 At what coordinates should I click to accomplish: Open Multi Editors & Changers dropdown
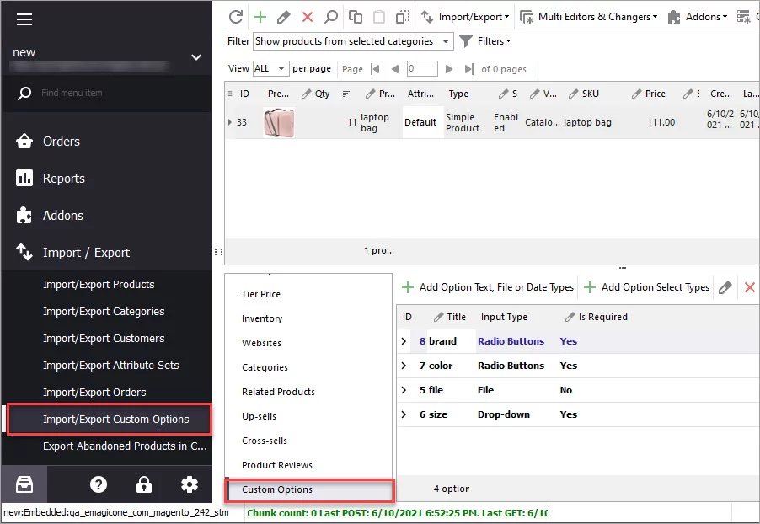pyautogui.click(x=588, y=17)
